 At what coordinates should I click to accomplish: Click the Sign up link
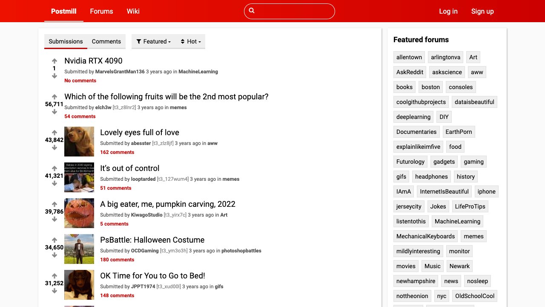point(482,11)
